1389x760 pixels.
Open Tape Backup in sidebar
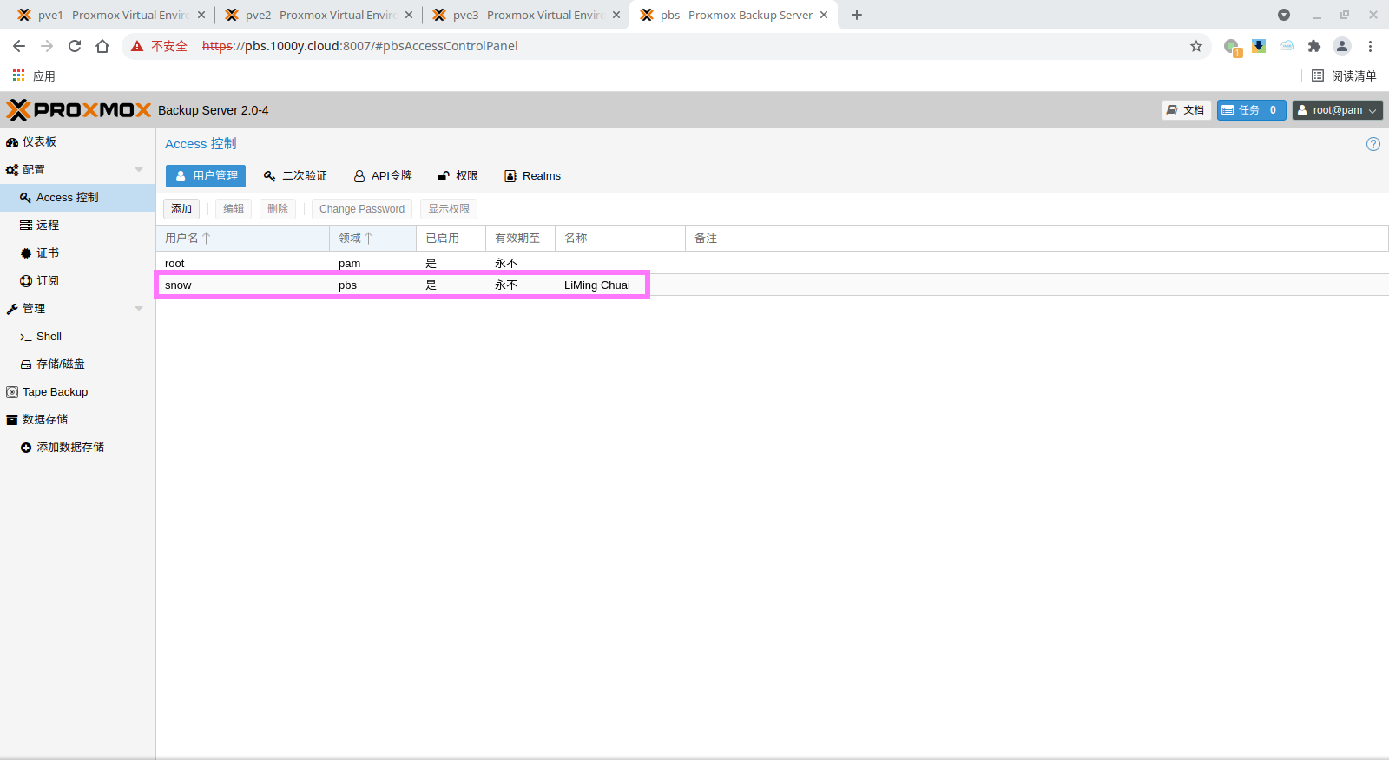(55, 392)
